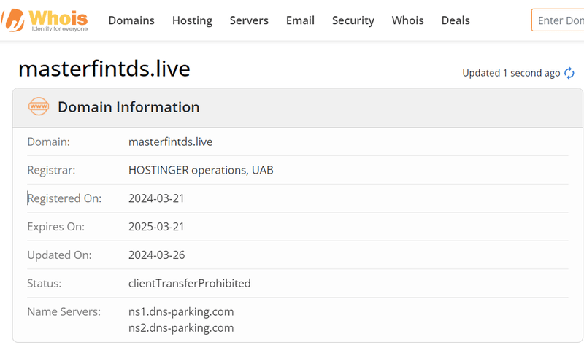
Task: Focus the Enter Domain search field
Action: coord(558,20)
